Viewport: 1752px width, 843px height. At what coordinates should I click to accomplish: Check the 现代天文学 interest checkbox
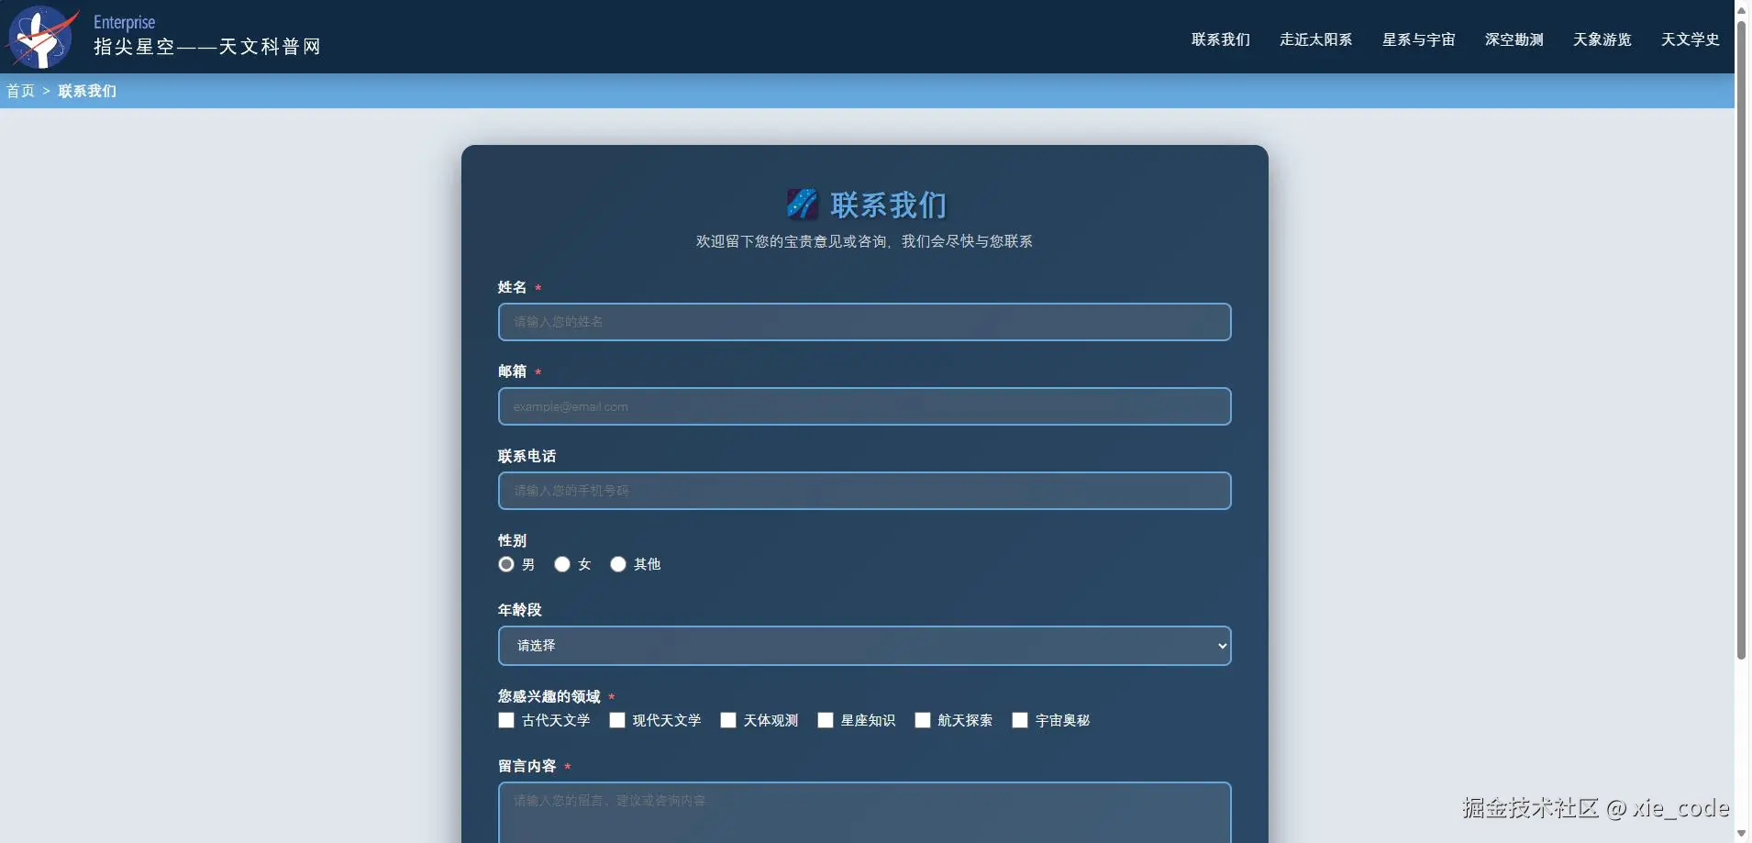tap(615, 720)
